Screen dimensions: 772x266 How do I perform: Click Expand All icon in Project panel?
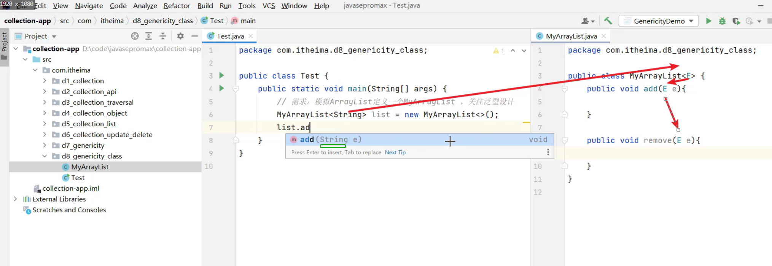(149, 36)
